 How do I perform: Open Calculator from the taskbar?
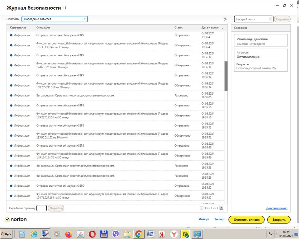pos(22,234)
